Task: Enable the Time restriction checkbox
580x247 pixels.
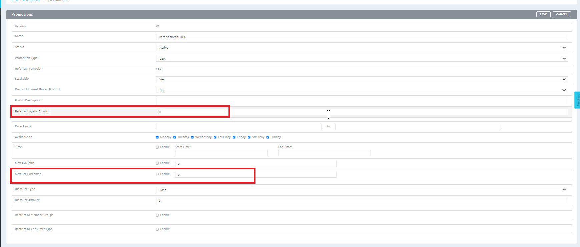Action: click(x=157, y=147)
